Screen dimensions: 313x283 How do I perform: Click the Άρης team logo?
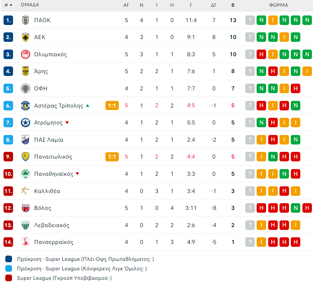pos(25,71)
